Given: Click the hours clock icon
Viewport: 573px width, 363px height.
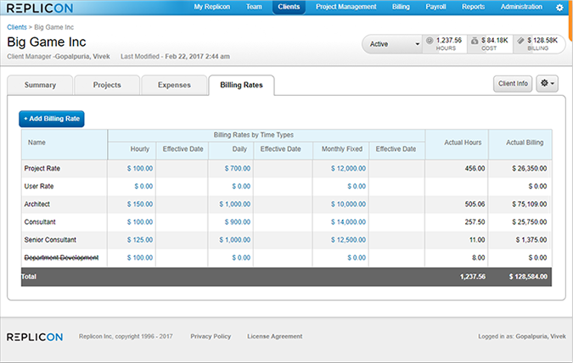Looking at the screenshot, I should coord(430,40).
